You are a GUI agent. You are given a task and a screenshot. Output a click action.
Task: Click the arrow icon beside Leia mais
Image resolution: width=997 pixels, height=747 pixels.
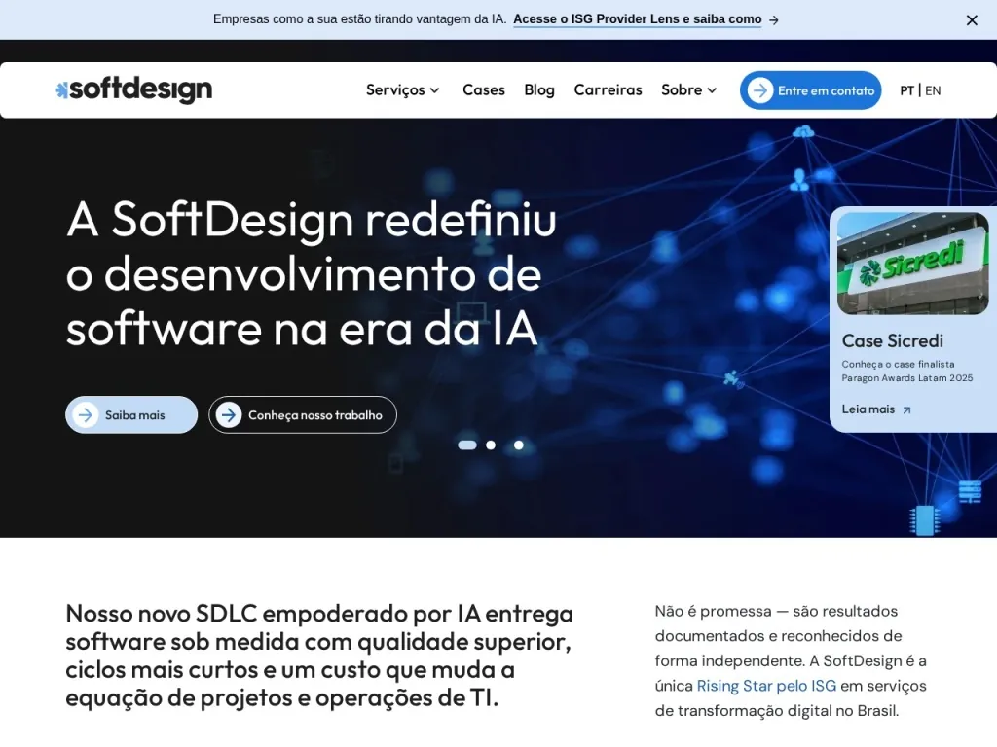(x=906, y=410)
